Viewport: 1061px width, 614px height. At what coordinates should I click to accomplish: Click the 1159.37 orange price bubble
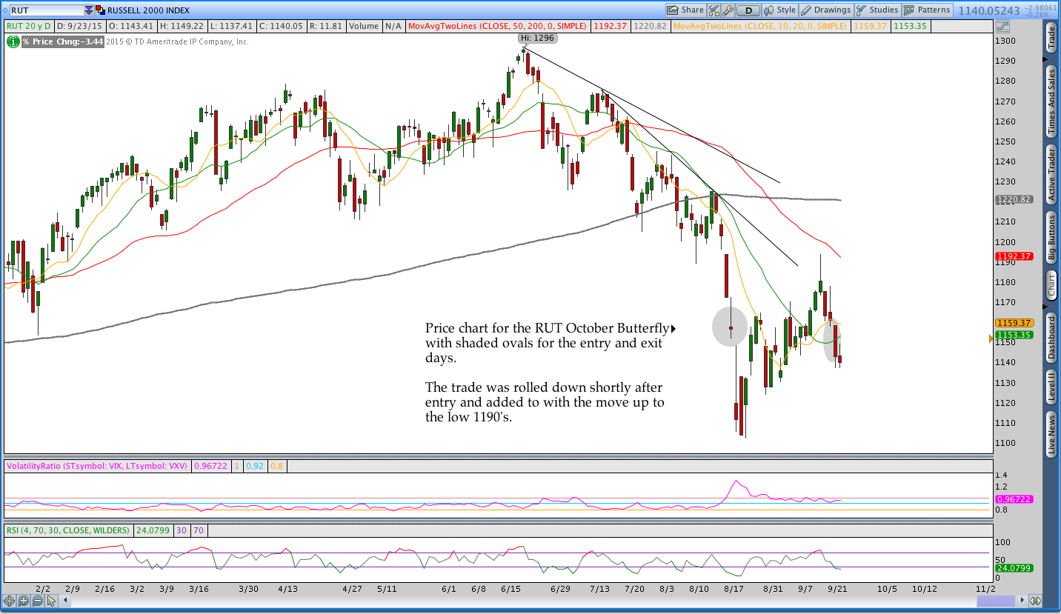pyautogui.click(x=1014, y=323)
